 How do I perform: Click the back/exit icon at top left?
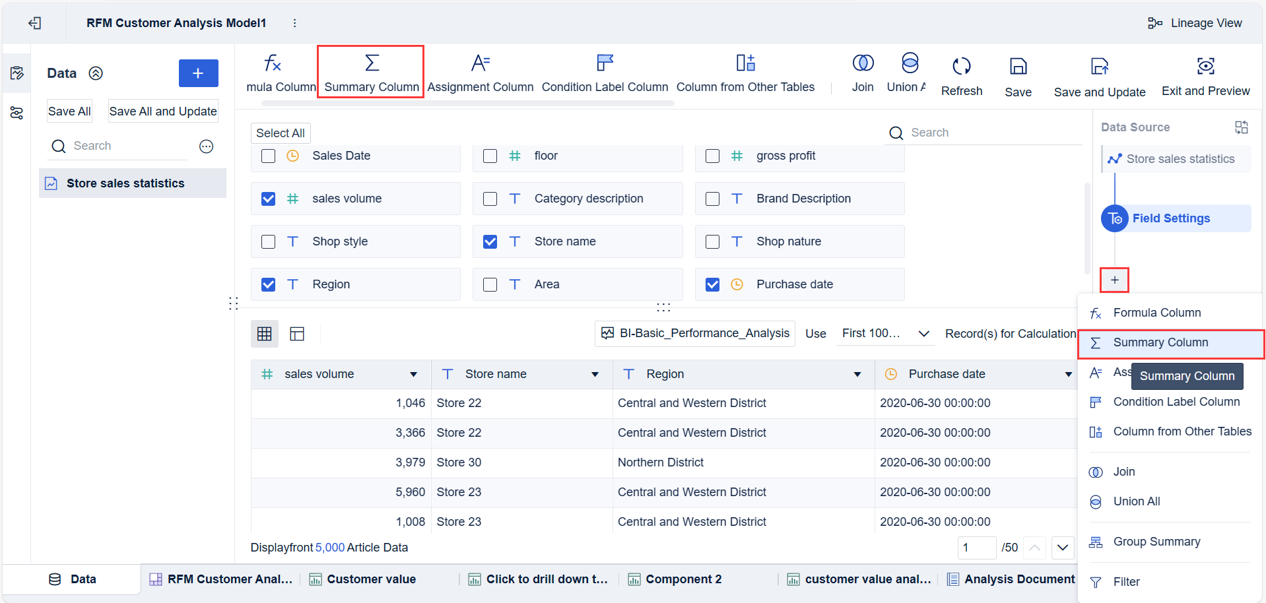click(35, 23)
